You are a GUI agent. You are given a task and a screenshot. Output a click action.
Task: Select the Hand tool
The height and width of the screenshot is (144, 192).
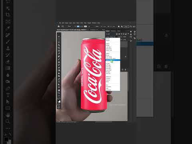[x=59, y=90]
